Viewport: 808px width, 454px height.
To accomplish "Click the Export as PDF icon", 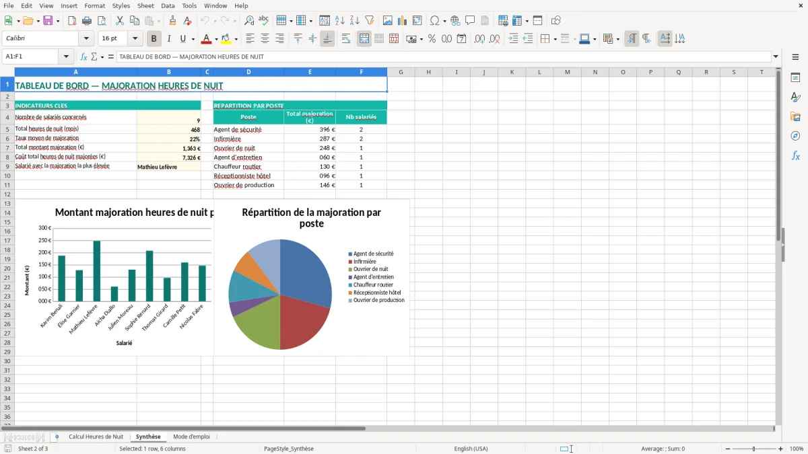I will point(72,21).
